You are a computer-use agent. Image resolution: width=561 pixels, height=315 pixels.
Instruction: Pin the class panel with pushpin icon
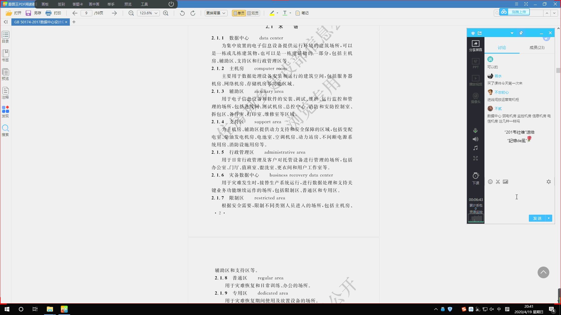point(521,33)
